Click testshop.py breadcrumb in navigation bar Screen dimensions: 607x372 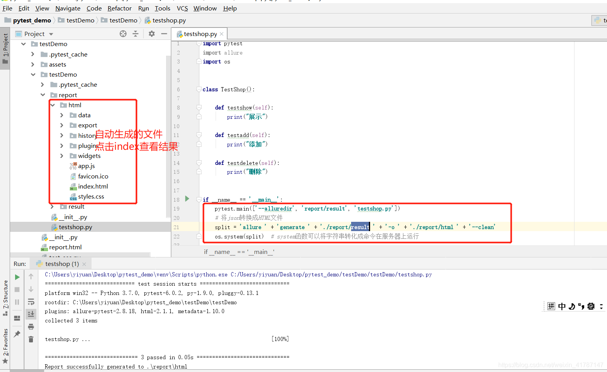click(165, 20)
